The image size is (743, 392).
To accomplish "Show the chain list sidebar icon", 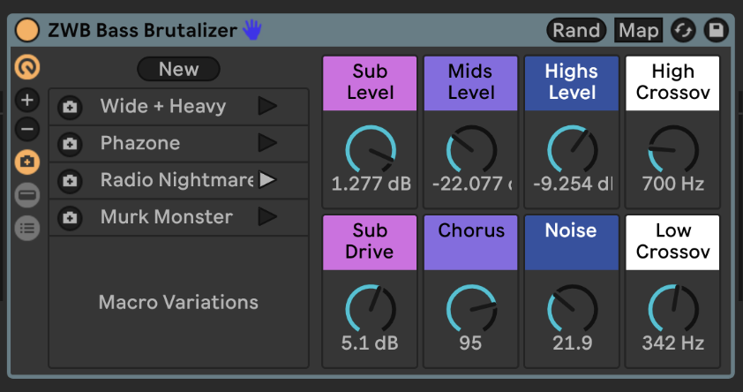I will pos(27,227).
